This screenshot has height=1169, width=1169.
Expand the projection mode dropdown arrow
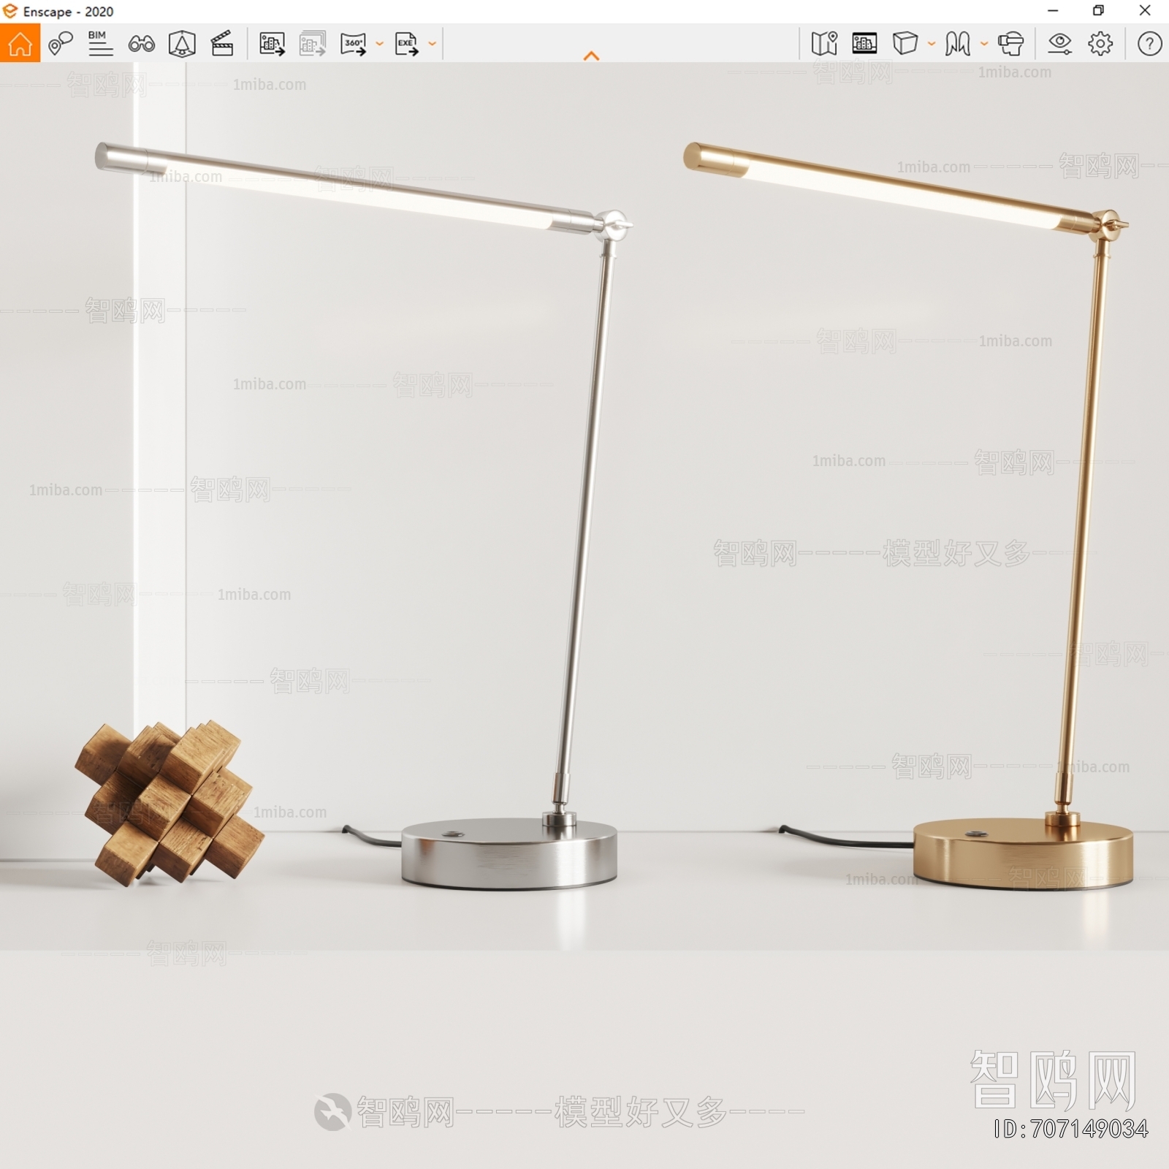[x=931, y=44]
